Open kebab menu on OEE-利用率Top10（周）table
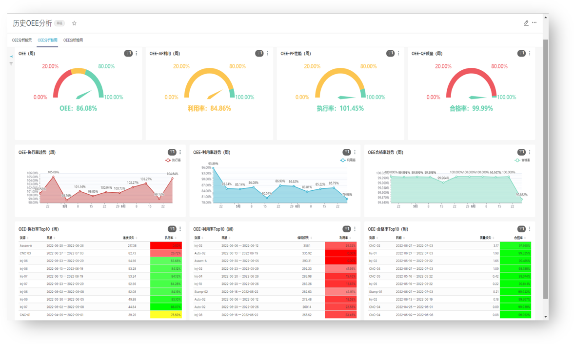 coord(355,229)
